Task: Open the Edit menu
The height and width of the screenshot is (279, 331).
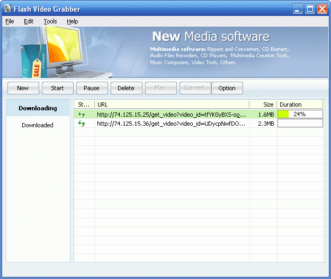Action: (x=29, y=21)
